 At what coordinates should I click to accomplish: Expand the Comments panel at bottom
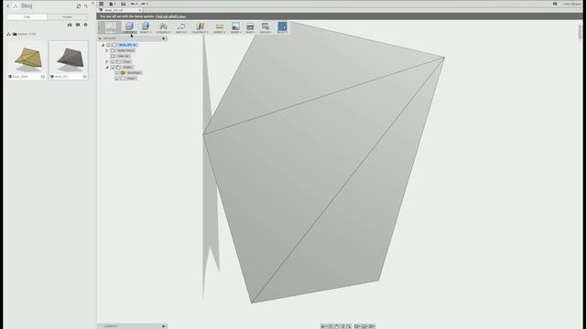163,326
